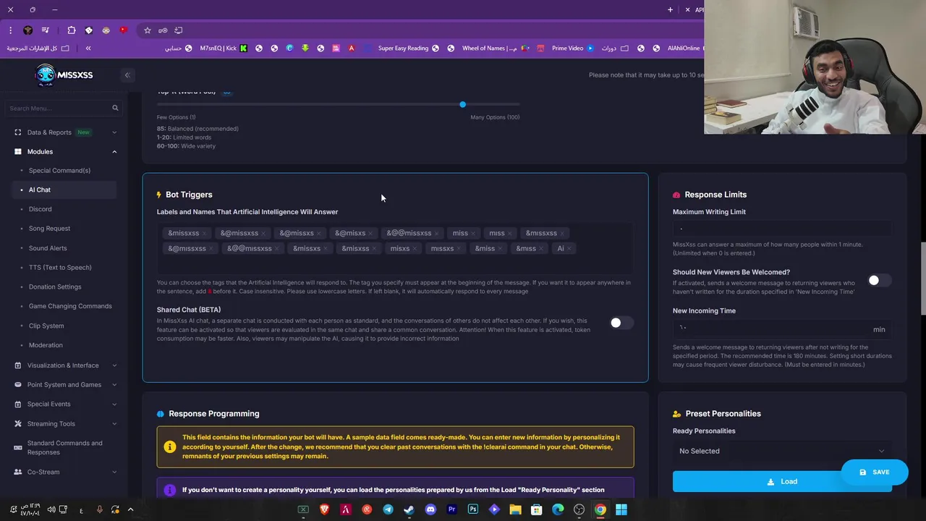This screenshot has height=521, width=926.
Task: Remove the &@@missxss trigger tag
Action: pyautogui.click(x=436, y=233)
